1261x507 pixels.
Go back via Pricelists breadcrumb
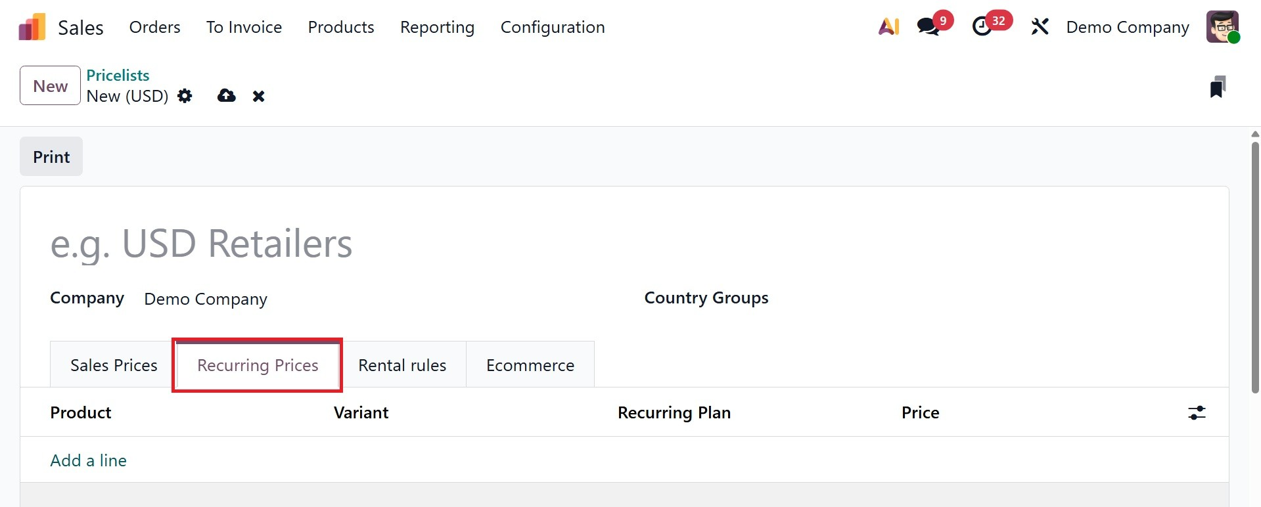coord(118,76)
